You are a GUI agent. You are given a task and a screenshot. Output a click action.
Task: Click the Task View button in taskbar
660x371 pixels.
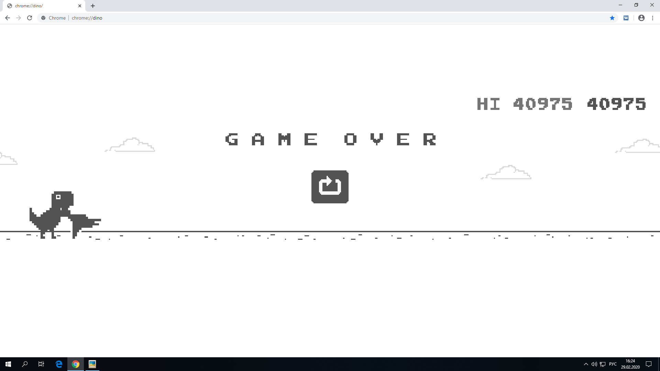pyautogui.click(x=42, y=364)
